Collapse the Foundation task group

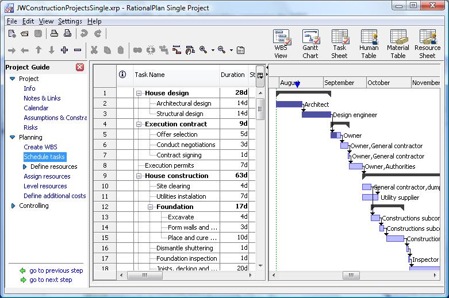pos(151,207)
